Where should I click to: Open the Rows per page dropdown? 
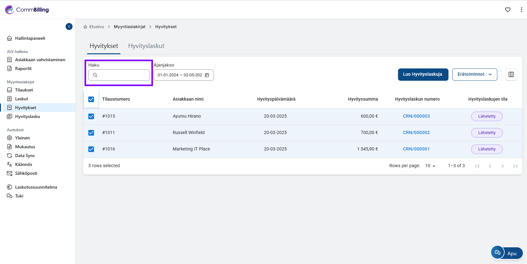(430, 166)
